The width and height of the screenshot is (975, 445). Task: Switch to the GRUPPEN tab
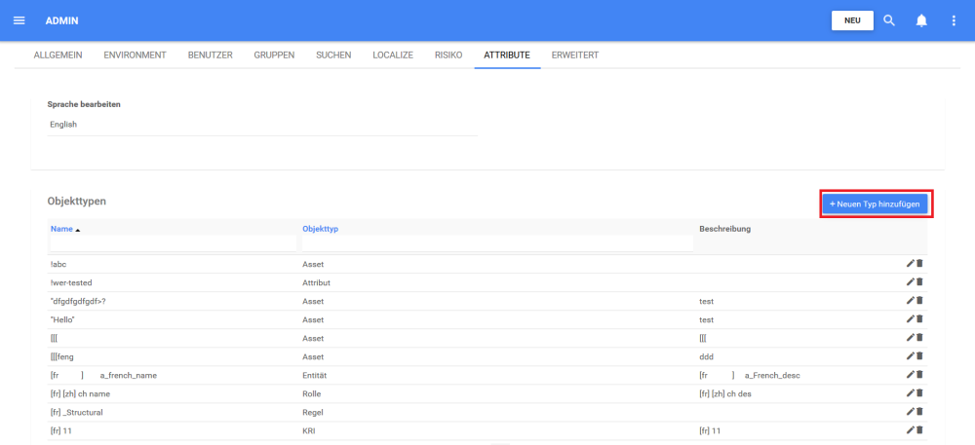coord(274,56)
